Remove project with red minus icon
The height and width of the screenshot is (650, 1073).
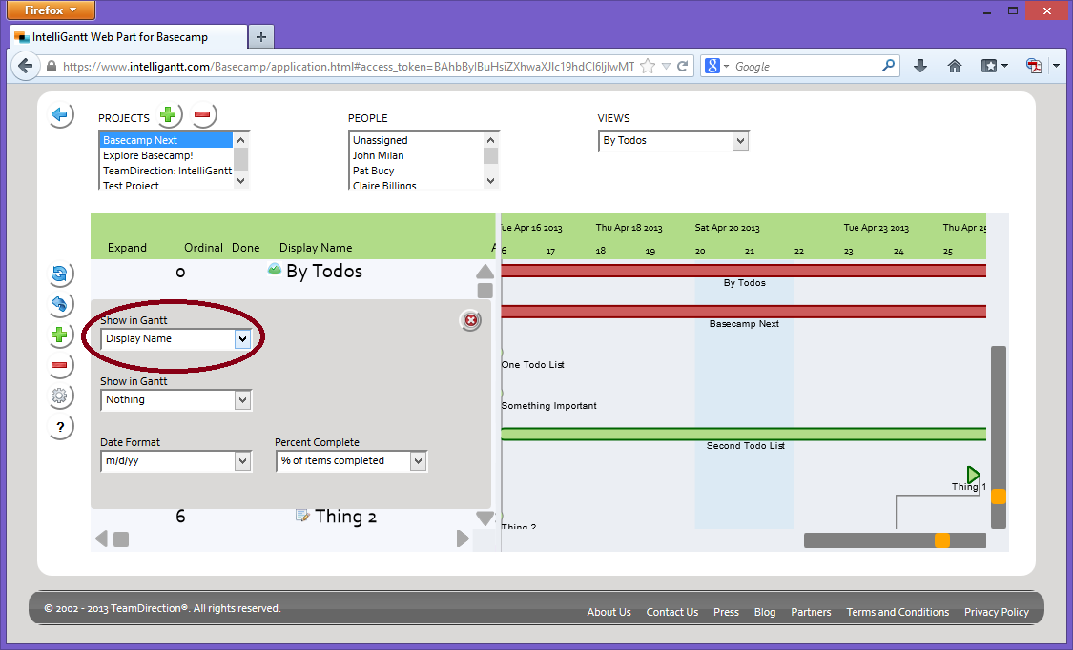(202, 114)
